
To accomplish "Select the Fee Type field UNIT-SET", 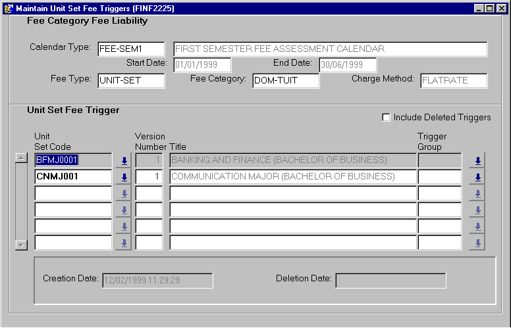I will point(130,80).
